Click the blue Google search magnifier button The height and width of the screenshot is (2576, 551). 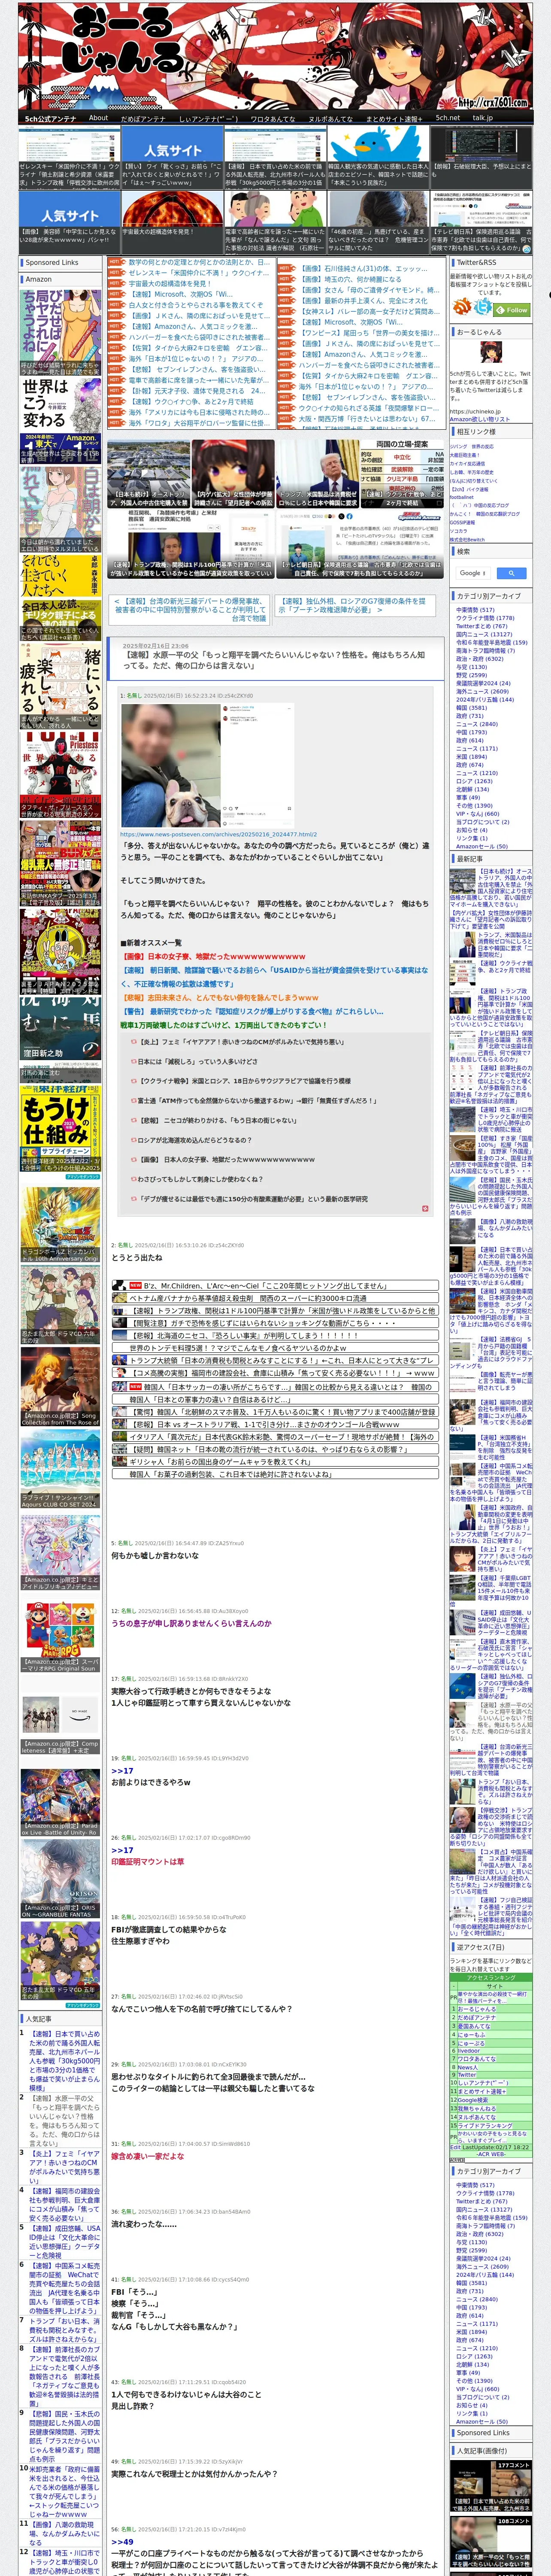(511, 573)
